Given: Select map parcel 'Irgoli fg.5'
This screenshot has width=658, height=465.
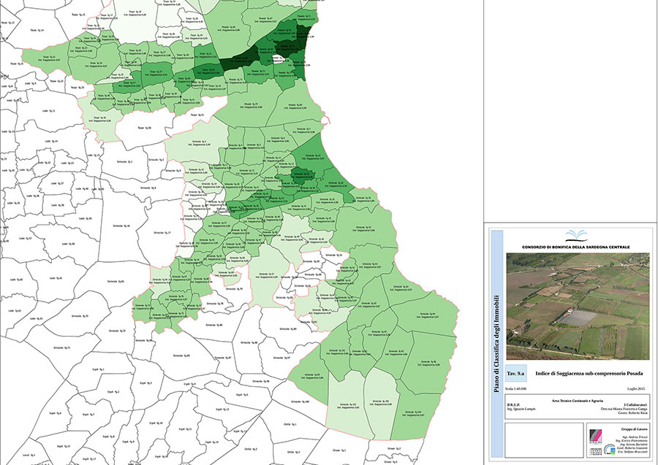Looking at the screenshot, I should point(242,395).
